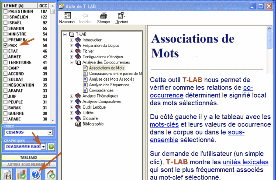The width and height of the screenshot is (276, 180).
Task: Click the home exit icon
Action: point(51,174)
